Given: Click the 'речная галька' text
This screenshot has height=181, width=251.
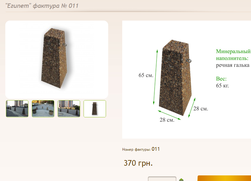Looking at the screenshot, I should (x=233, y=65).
